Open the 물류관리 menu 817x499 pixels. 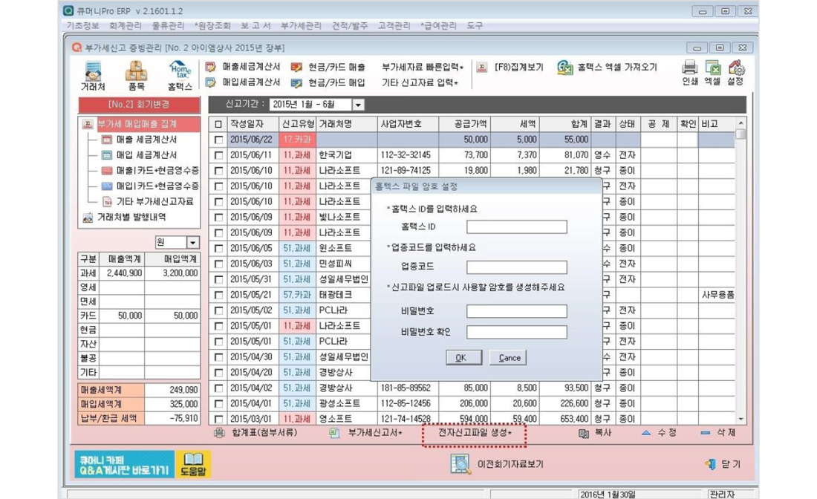click(x=168, y=25)
